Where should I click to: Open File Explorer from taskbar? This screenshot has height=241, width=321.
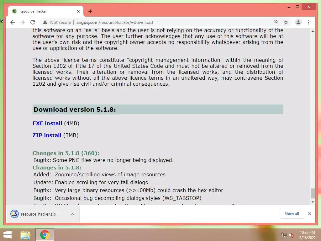(25, 235)
